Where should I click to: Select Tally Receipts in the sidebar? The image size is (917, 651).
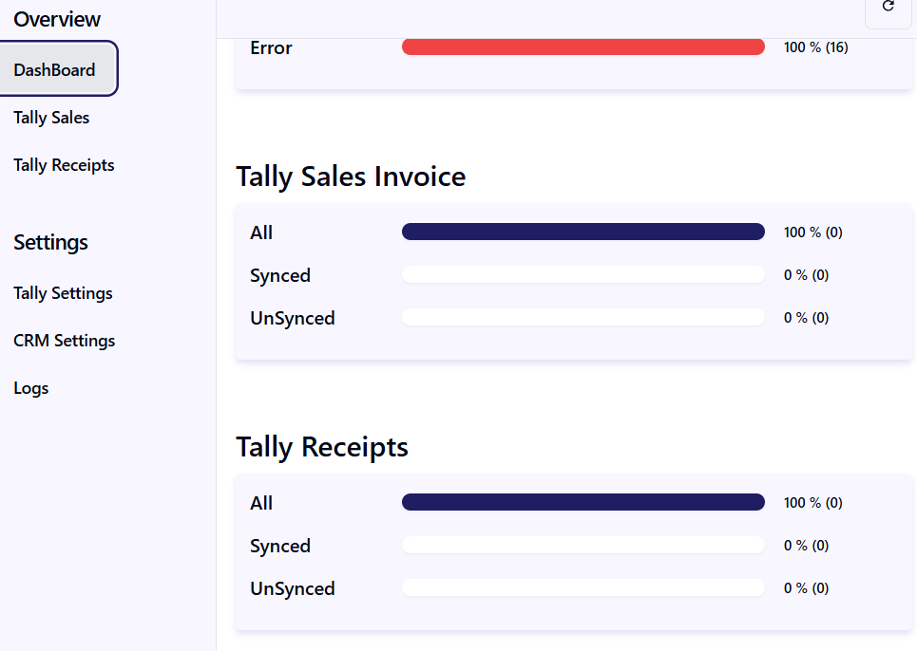pyautogui.click(x=64, y=165)
